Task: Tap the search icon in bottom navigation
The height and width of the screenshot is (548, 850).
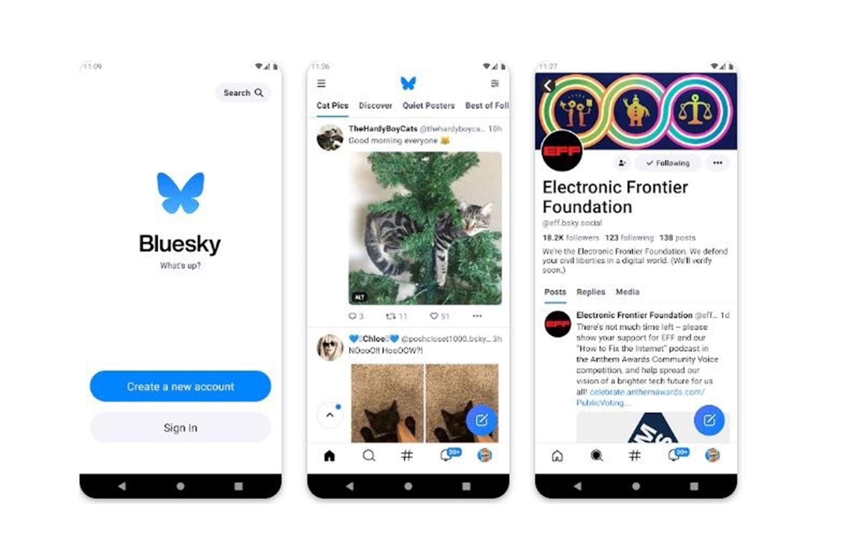Action: (x=368, y=454)
